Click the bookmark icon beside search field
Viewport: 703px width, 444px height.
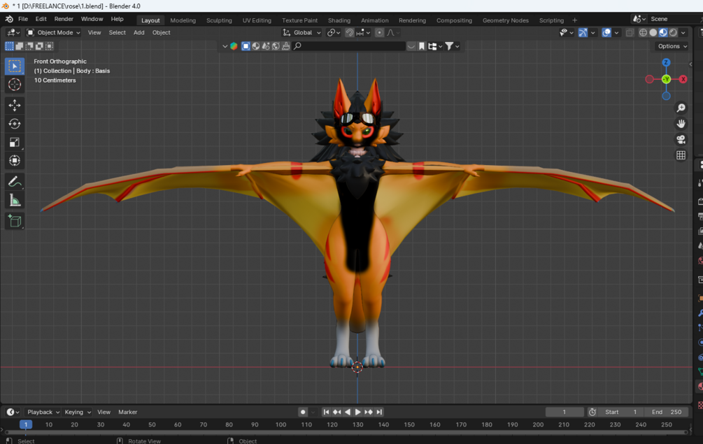[x=421, y=46]
